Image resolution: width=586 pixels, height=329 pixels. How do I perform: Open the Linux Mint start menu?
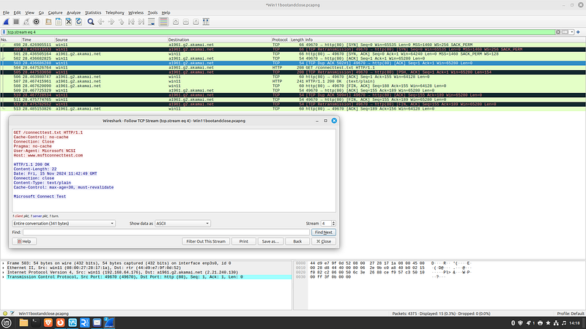click(x=7, y=322)
